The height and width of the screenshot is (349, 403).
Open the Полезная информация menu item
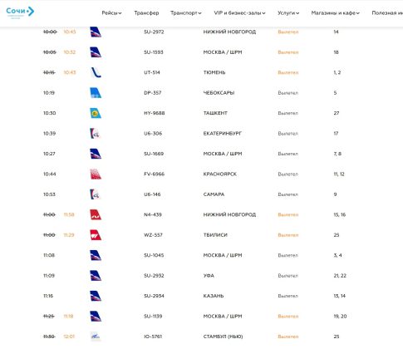(387, 12)
